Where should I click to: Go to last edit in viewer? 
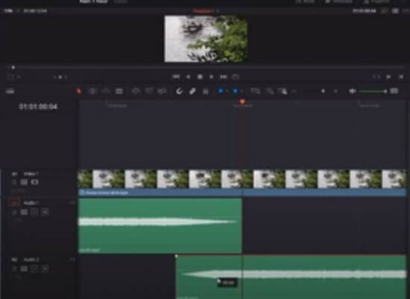tap(401, 77)
